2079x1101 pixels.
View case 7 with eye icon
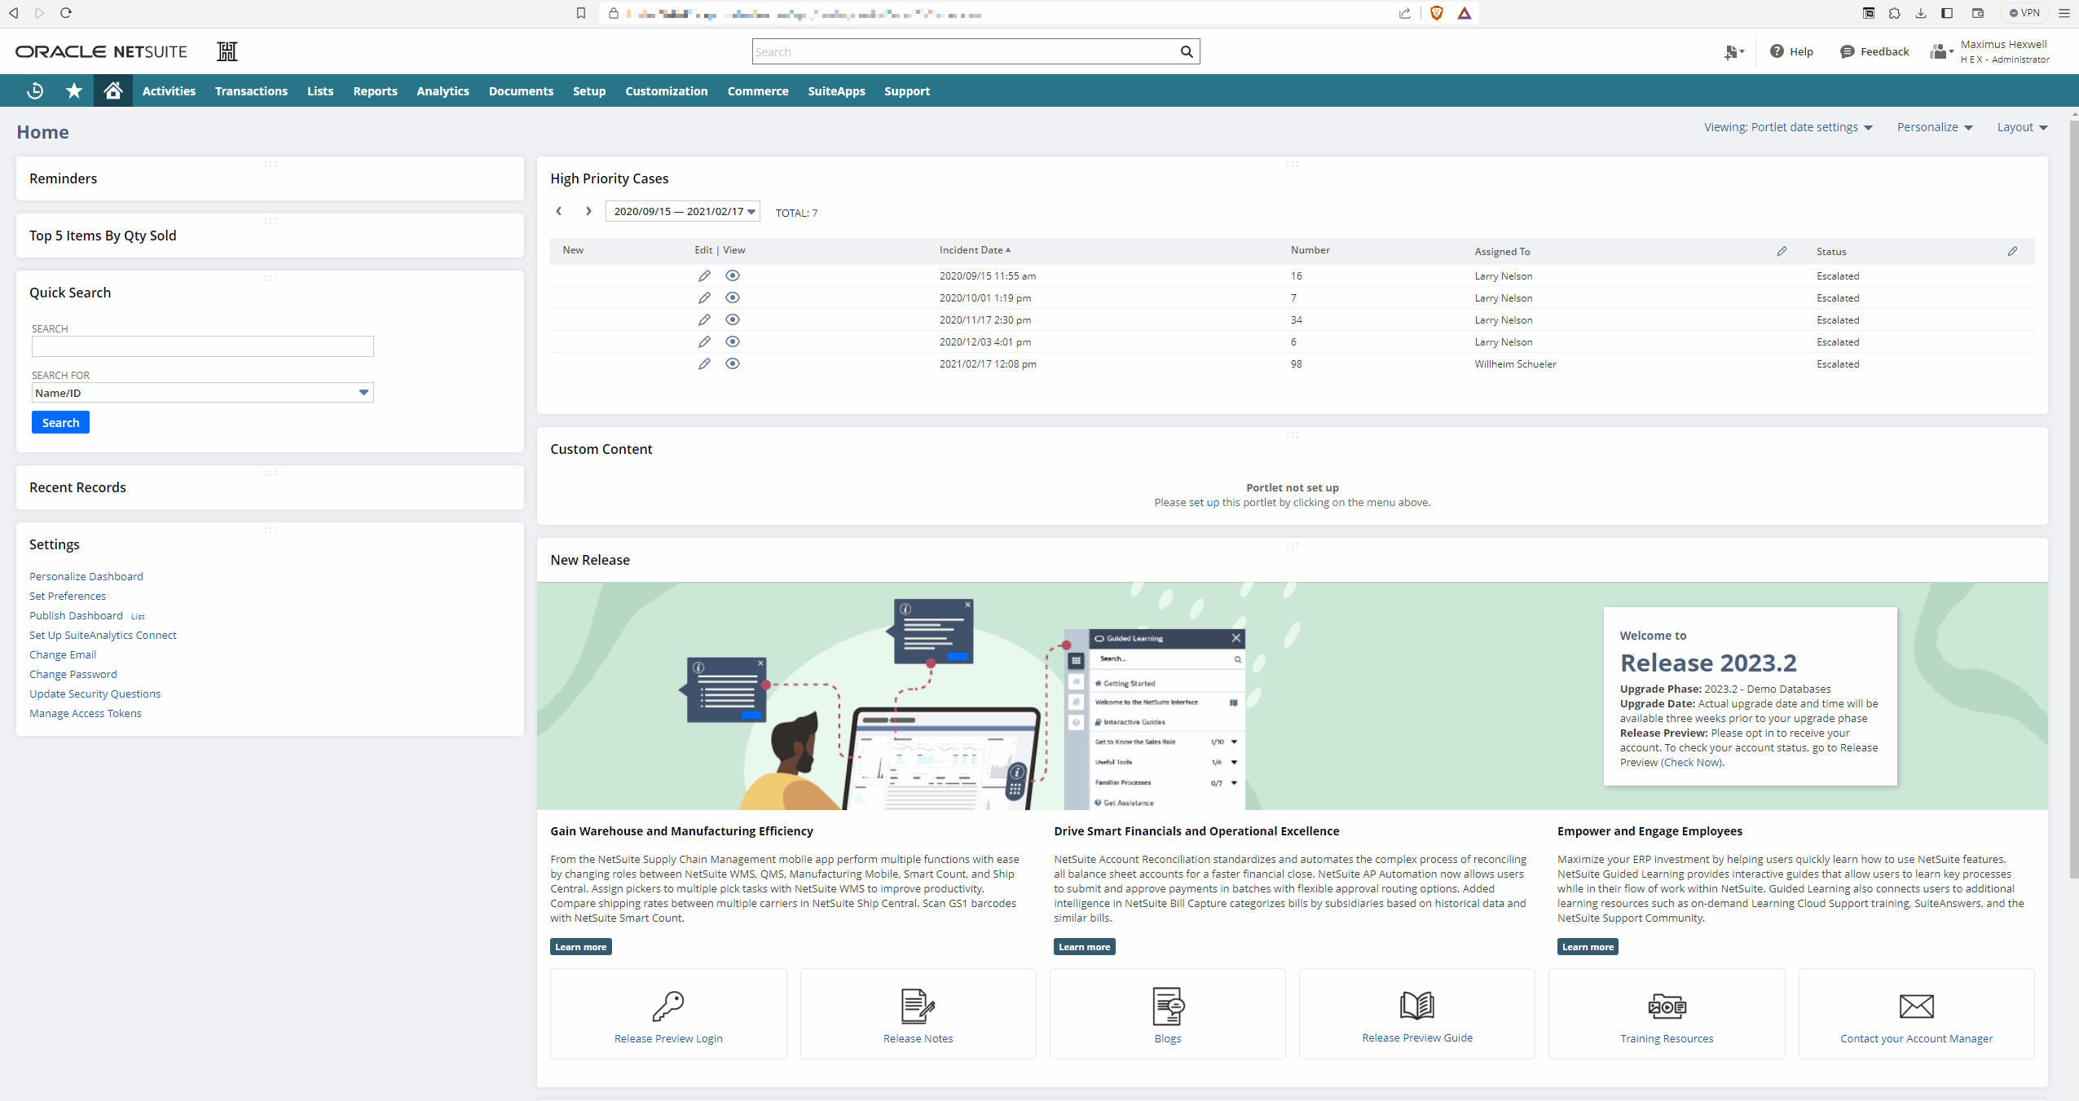[x=733, y=298]
